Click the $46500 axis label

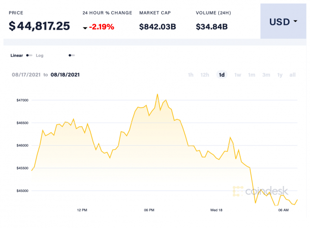point(22,123)
